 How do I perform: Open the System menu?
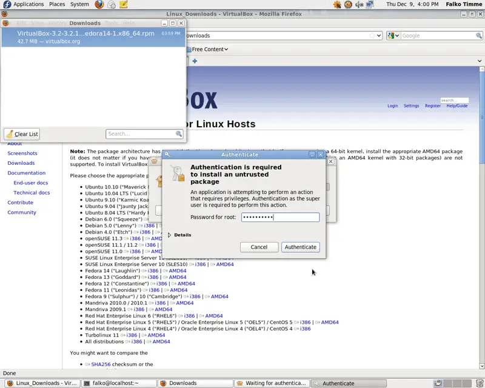point(79,4)
